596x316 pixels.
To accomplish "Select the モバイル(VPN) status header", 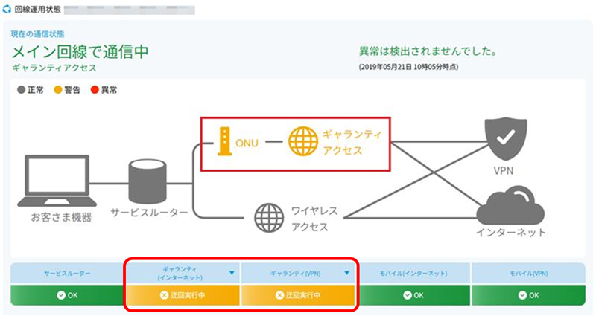I will click(x=527, y=273).
